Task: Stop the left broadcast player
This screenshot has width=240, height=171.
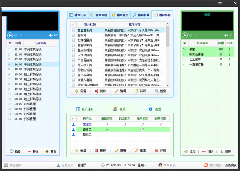Action: tap(16, 36)
